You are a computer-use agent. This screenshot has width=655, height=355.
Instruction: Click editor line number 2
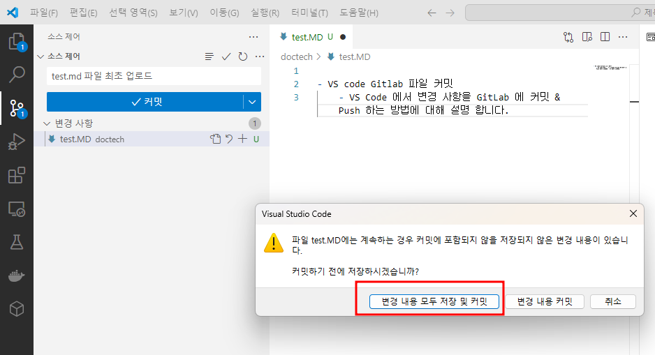click(296, 84)
